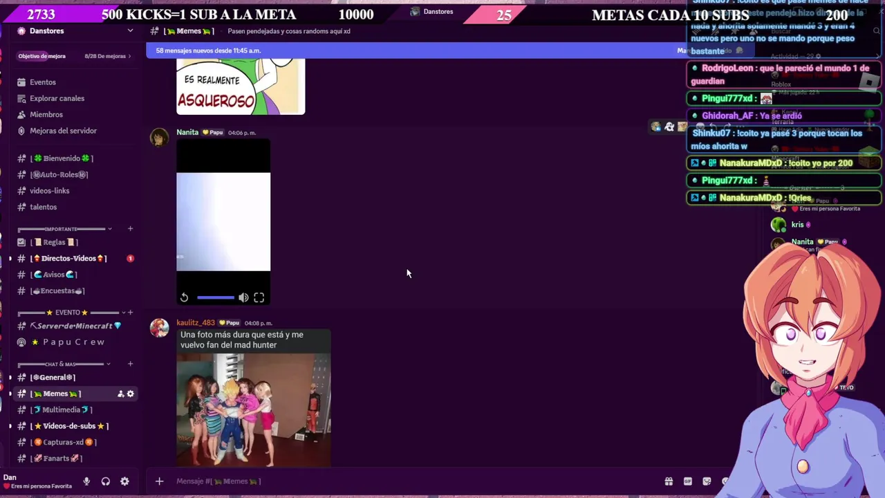This screenshot has width=885, height=498.
Task: Open the sticker picker
Action: click(707, 481)
